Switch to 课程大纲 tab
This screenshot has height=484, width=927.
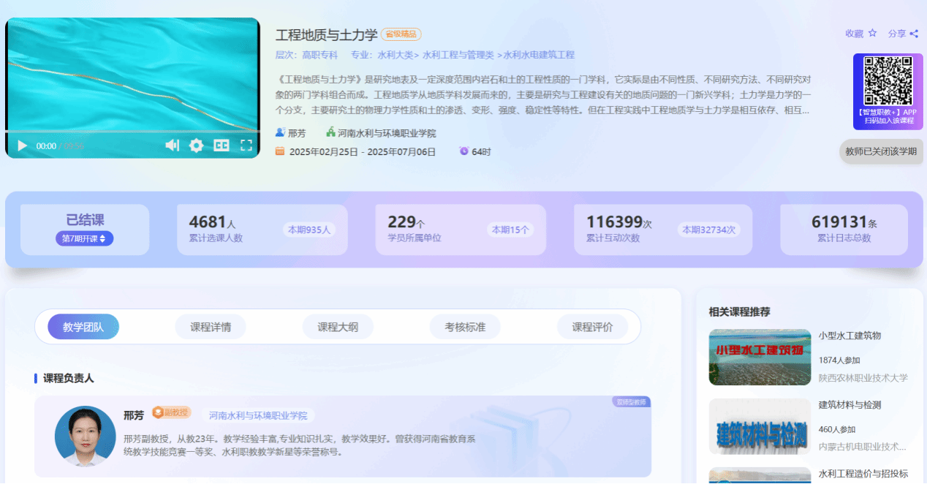[338, 327]
